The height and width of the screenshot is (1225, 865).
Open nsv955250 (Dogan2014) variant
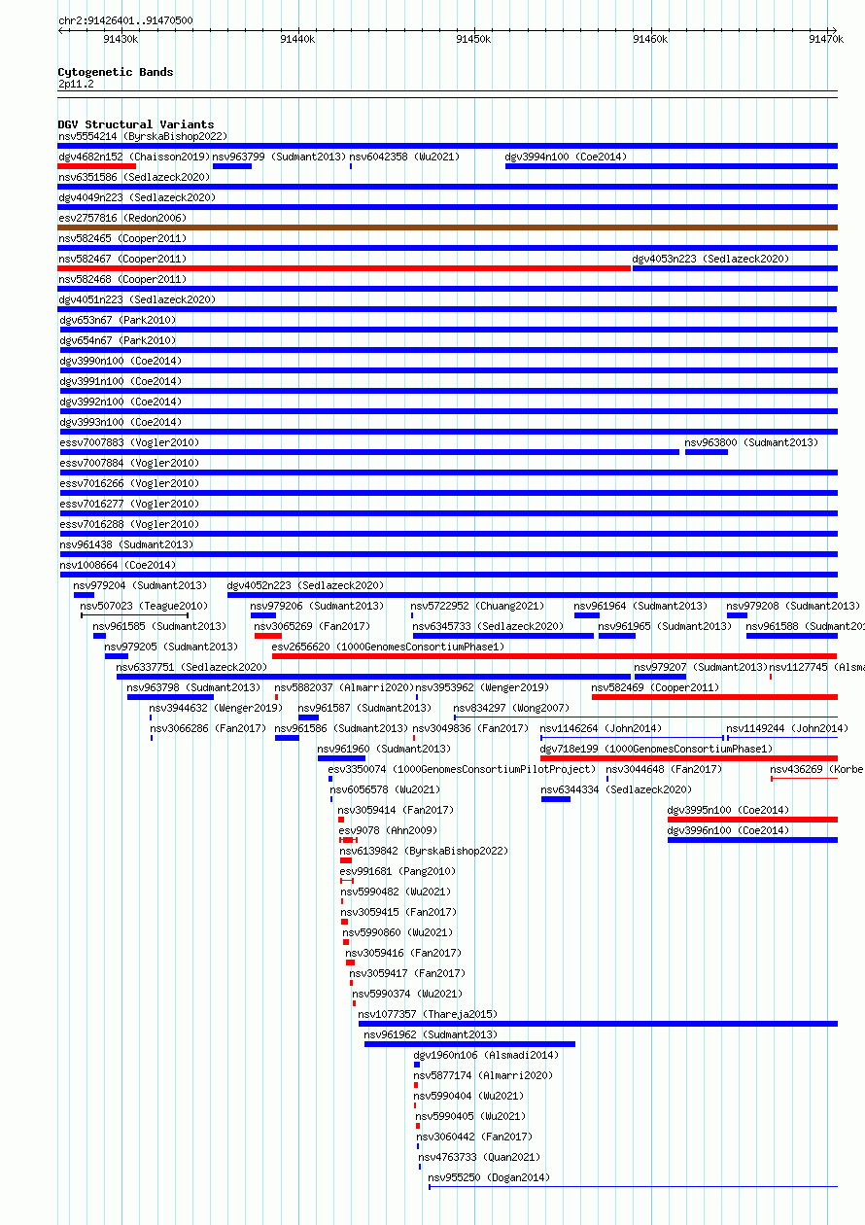[x=489, y=1177]
